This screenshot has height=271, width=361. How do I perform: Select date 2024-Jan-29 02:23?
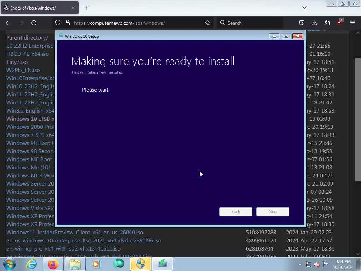click(309, 232)
